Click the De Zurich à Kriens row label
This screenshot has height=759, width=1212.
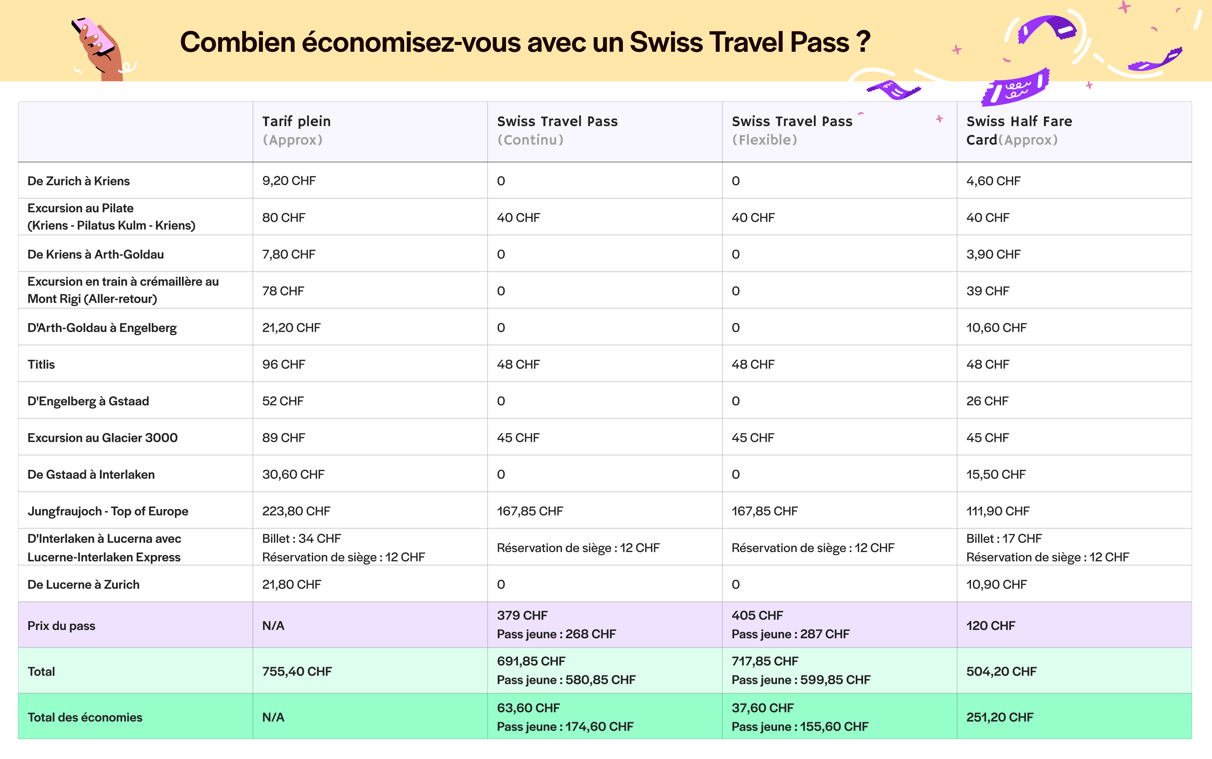(78, 181)
